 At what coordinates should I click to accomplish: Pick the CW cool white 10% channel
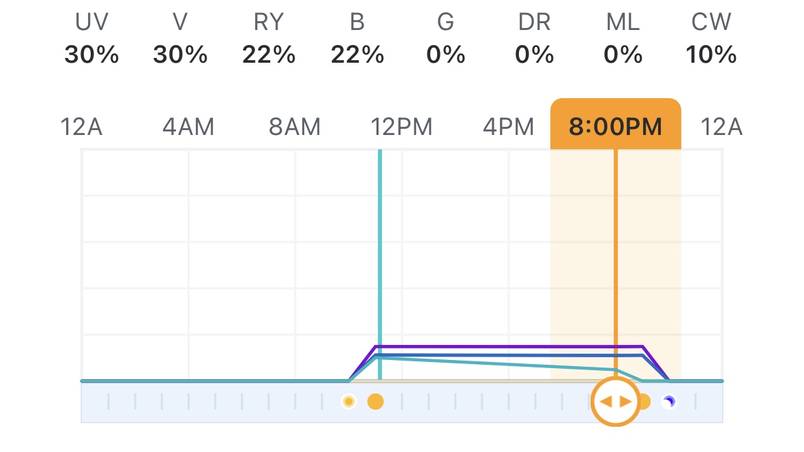point(711,40)
